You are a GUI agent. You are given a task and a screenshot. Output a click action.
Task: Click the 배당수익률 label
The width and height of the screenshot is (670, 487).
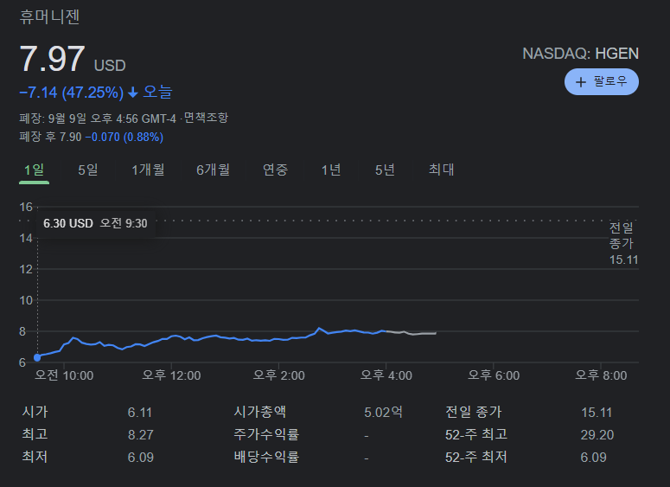click(x=266, y=457)
